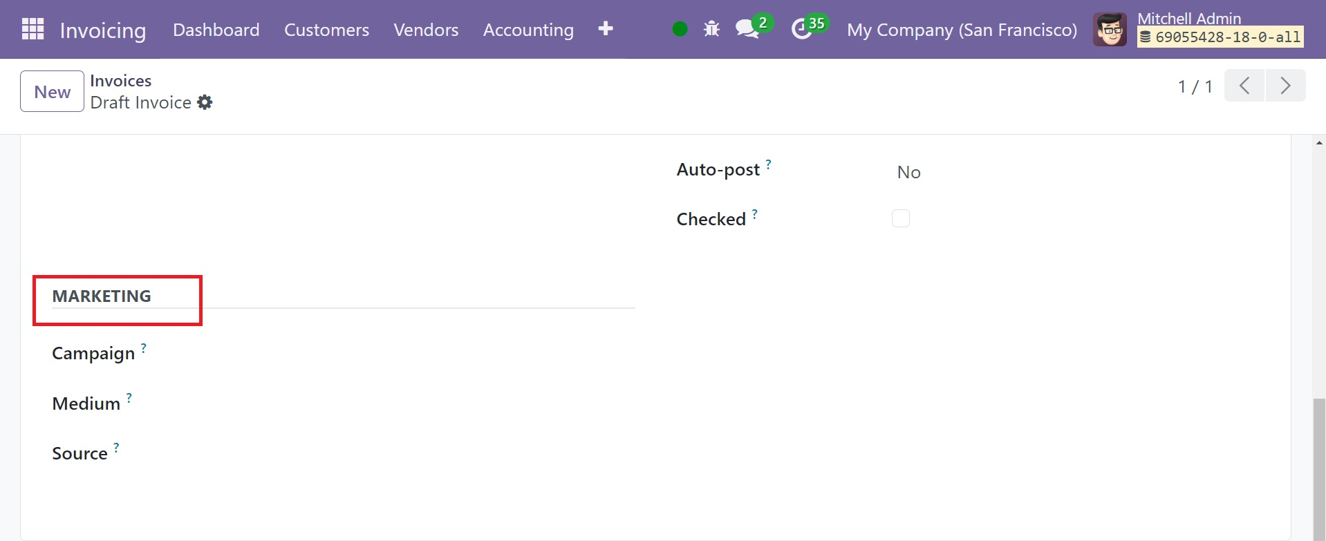Viewport: 1326px width, 541px height.
Task: Click the Campaign field label
Action: [x=93, y=354]
